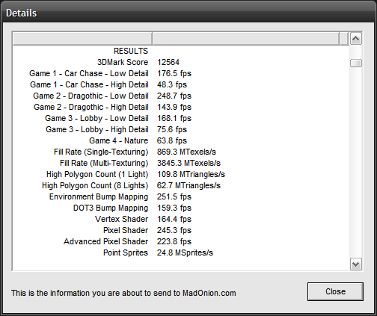Select the Game 4 Nature row
Screen dimensions: 377x316
181,140
